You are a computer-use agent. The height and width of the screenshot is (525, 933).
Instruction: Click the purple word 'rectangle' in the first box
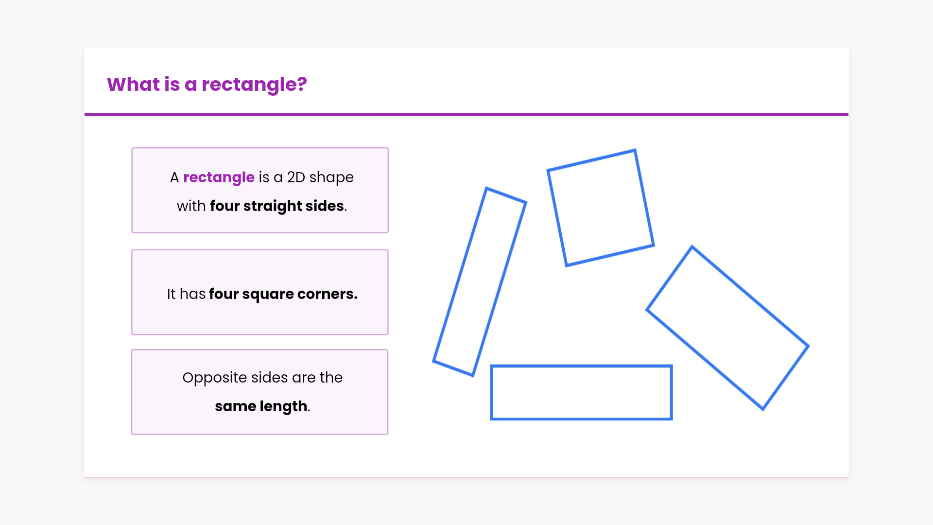219,177
